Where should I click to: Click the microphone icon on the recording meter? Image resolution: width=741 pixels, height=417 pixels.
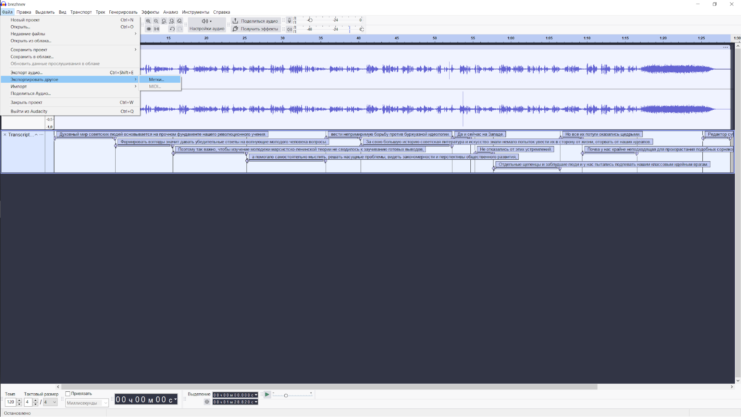click(x=289, y=20)
